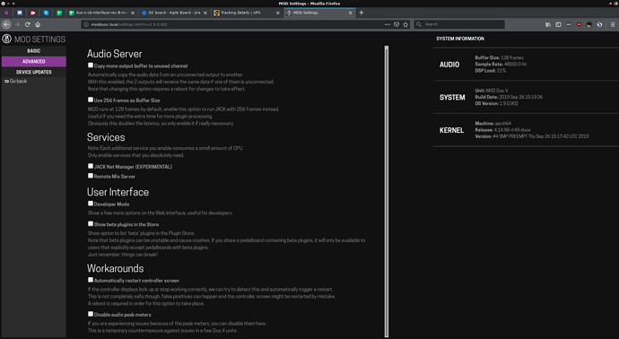Close the Jira Agile Board tab
This screenshot has height=339, width=619.
click(x=205, y=13)
